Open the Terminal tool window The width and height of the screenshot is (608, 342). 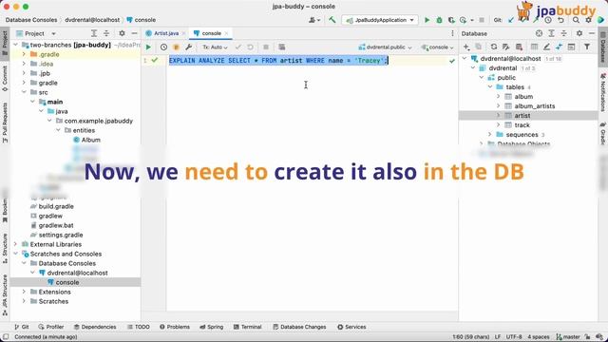pyautogui.click(x=247, y=327)
